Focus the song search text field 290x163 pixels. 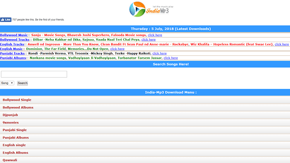(34, 74)
